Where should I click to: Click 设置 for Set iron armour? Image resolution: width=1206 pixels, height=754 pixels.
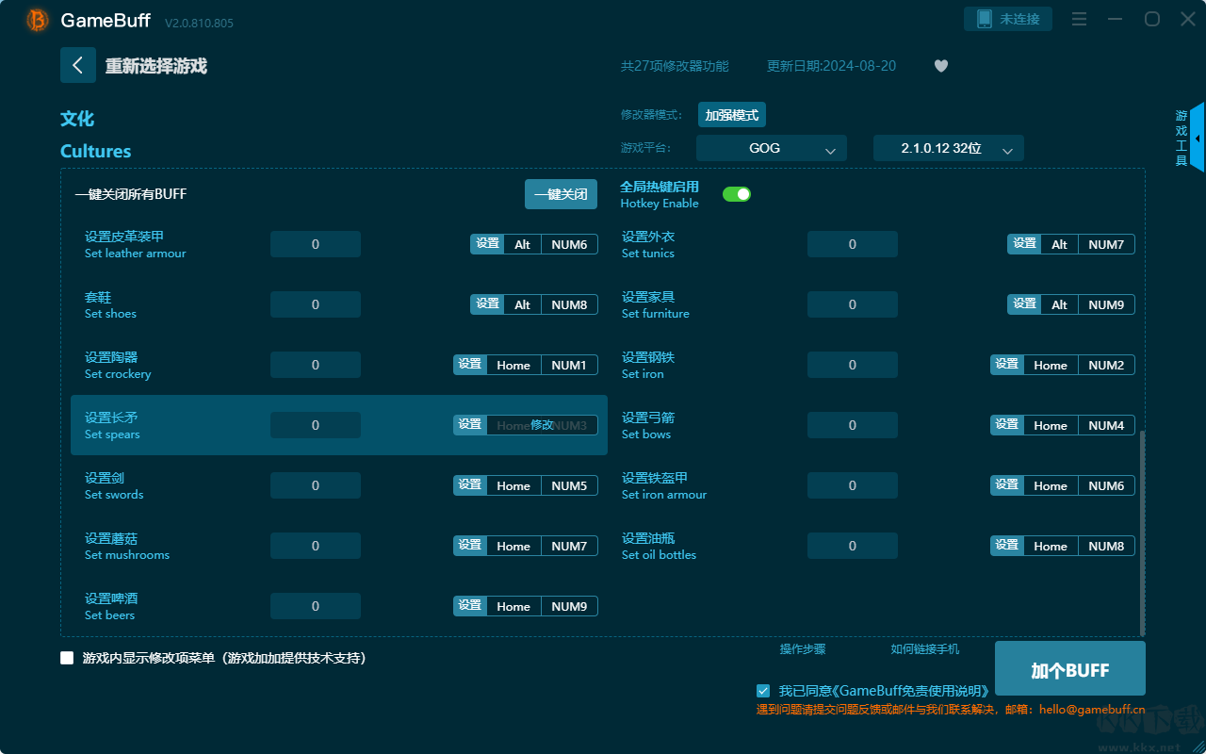click(1007, 485)
